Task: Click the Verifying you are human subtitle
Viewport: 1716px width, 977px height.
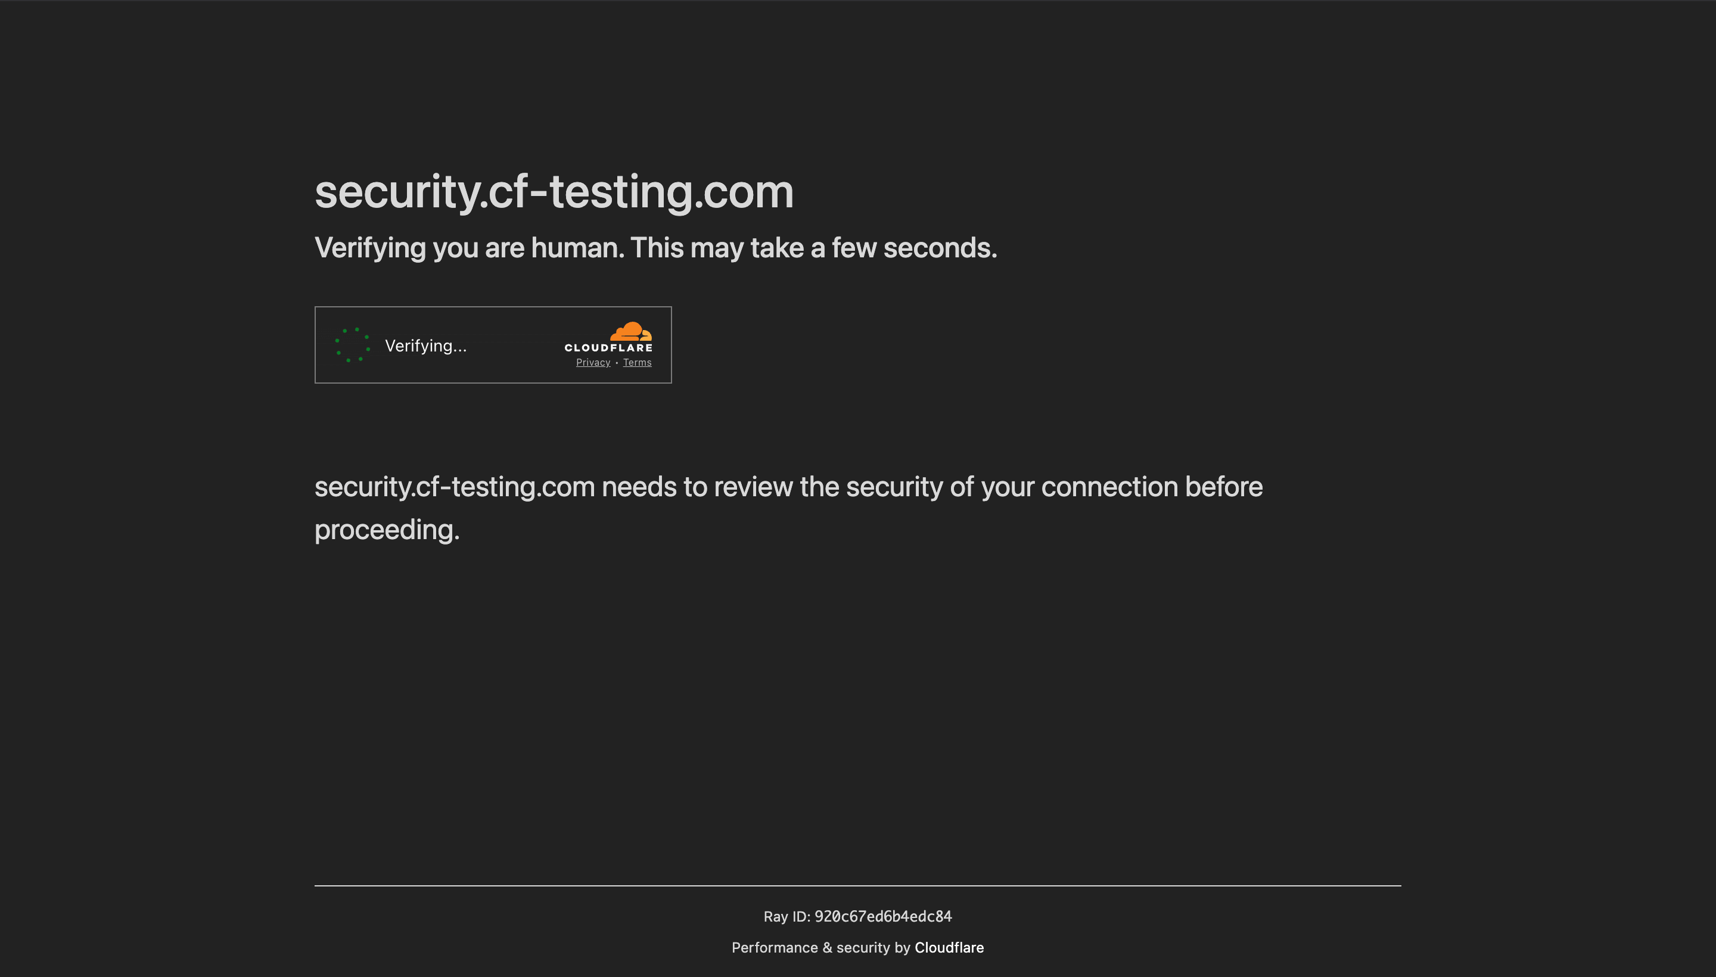Action: click(657, 248)
